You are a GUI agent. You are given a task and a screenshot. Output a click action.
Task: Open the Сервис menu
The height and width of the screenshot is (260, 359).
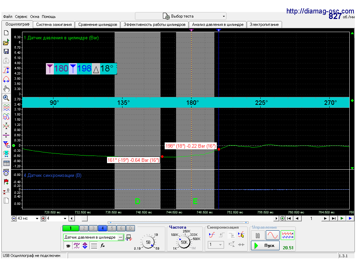[21, 17]
